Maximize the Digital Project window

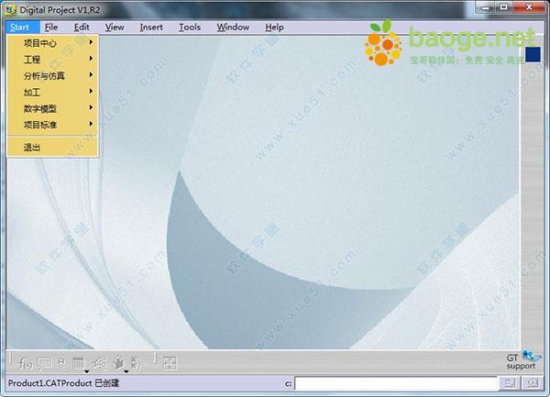click(x=503, y=7)
